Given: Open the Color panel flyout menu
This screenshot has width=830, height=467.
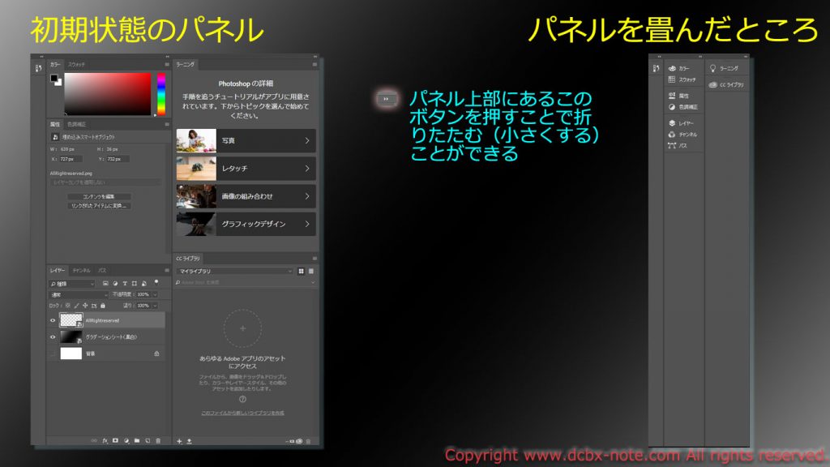Looking at the screenshot, I should point(167,64).
